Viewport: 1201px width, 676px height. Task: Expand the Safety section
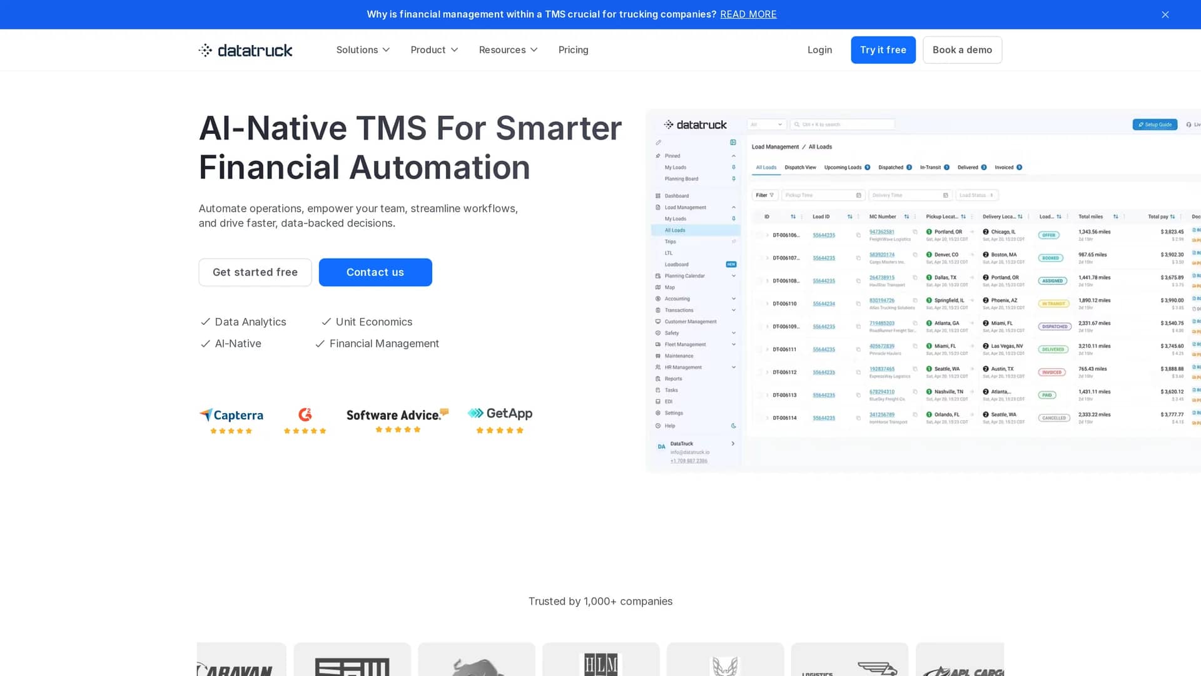pos(734,333)
